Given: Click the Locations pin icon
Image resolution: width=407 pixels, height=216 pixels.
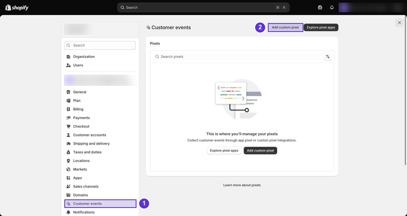Looking at the screenshot, I should (x=68, y=161).
